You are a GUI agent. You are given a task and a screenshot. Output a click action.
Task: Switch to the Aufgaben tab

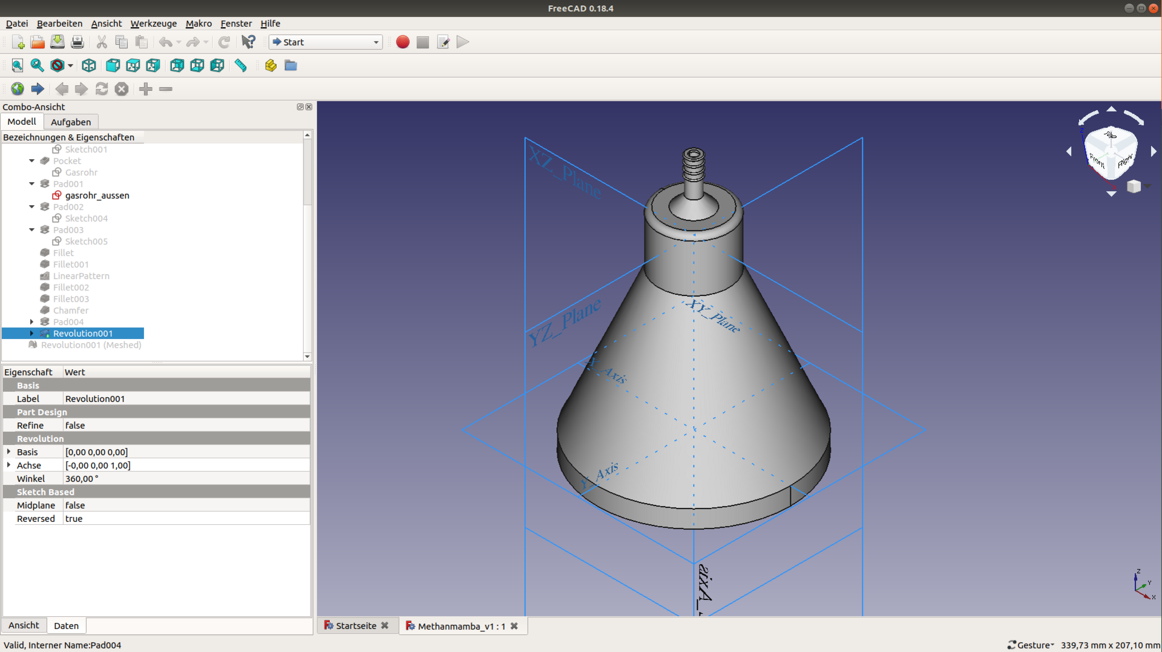71,122
